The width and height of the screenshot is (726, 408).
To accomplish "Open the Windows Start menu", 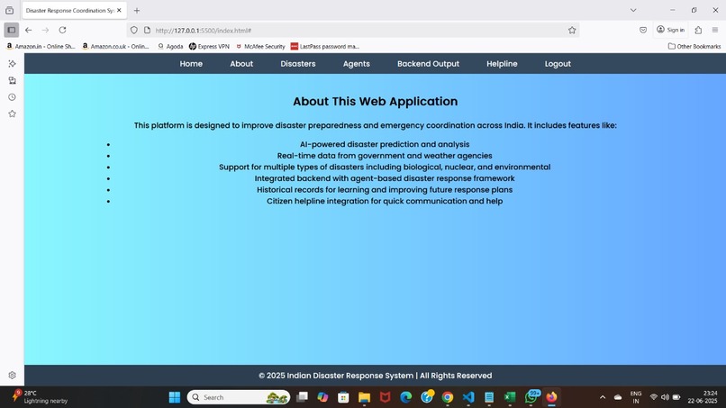I will (175, 397).
